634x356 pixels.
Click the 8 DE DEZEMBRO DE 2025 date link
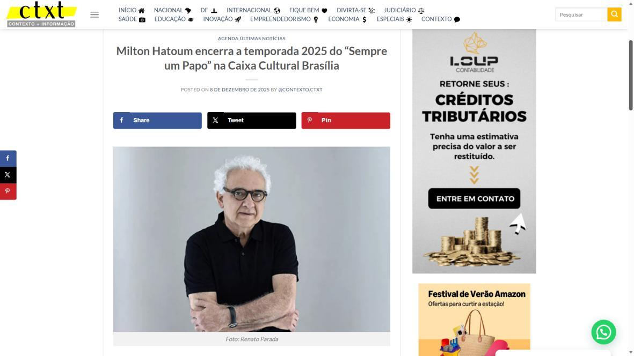(x=239, y=90)
